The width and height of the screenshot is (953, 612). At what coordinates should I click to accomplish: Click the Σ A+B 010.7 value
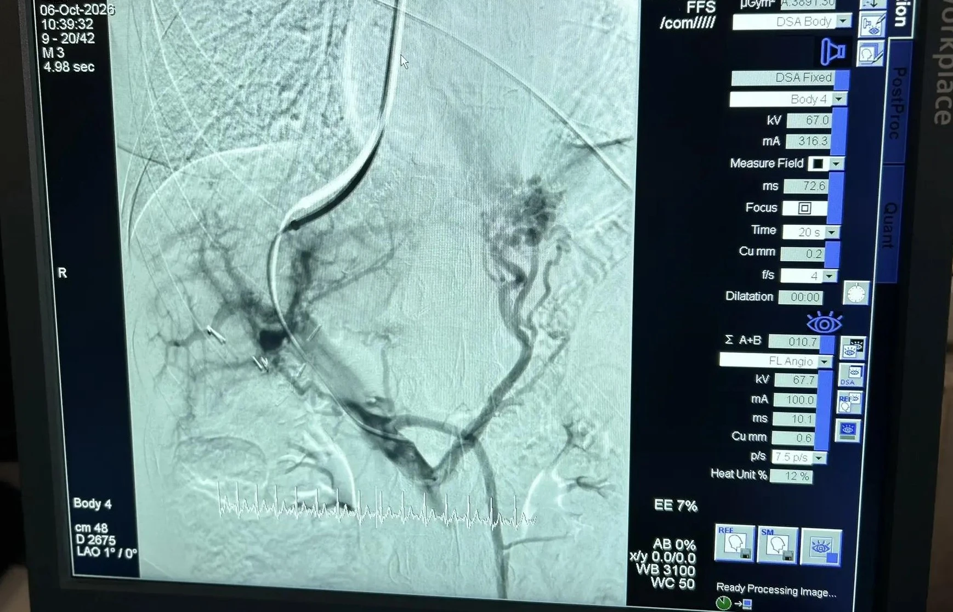pos(795,342)
